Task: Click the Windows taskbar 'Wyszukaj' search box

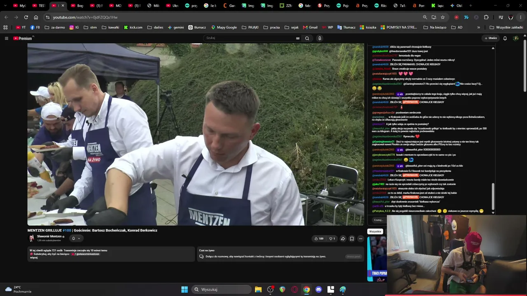Action: click(x=222, y=289)
